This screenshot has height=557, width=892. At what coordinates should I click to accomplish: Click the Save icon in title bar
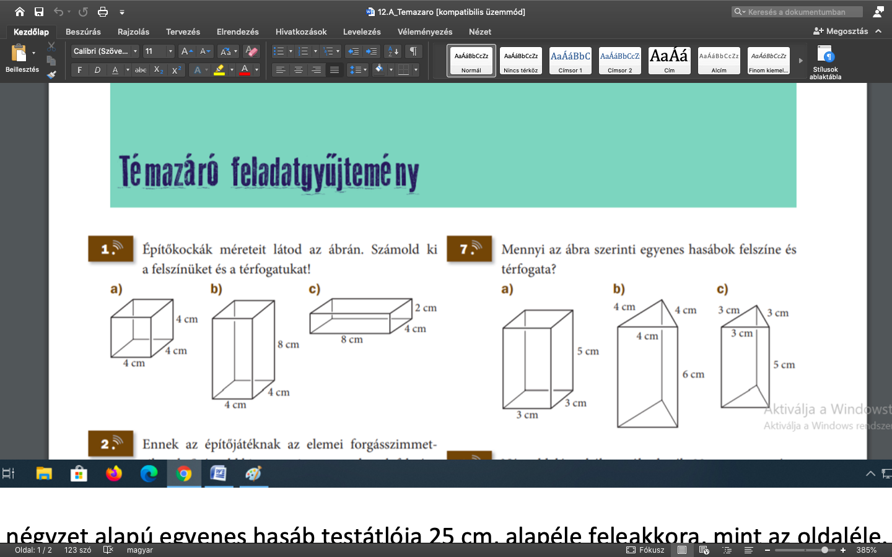coord(39,12)
